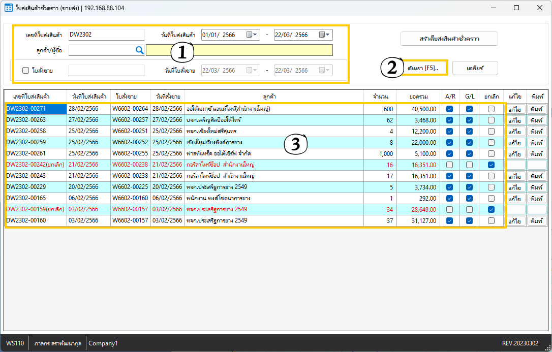Toggle G/L checkbox for row DW2302-00263
The height and width of the screenshot is (352, 552).
point(470,120)
